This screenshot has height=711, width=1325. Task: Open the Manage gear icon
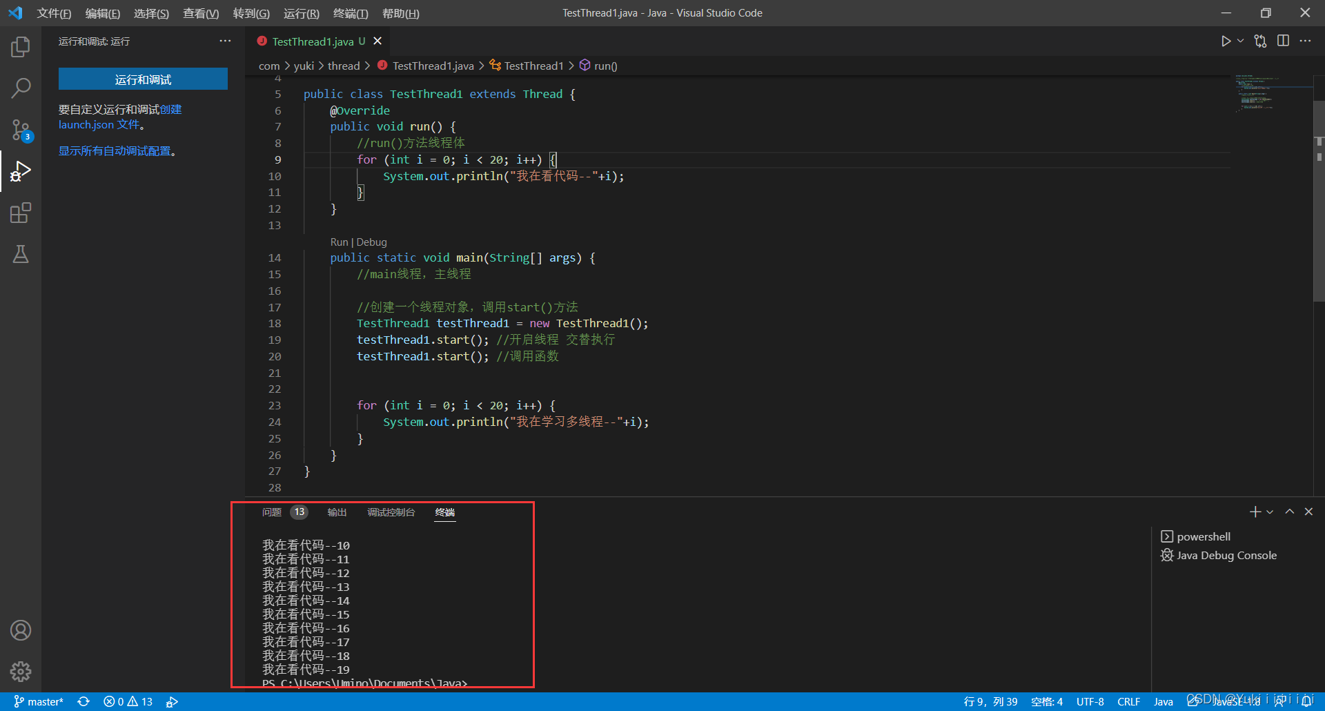tap(21, 672)
